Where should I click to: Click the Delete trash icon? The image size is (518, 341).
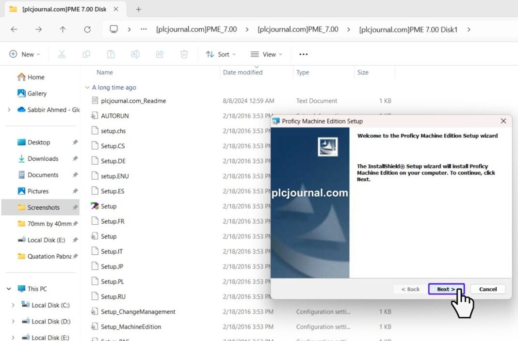coord(184,54)
